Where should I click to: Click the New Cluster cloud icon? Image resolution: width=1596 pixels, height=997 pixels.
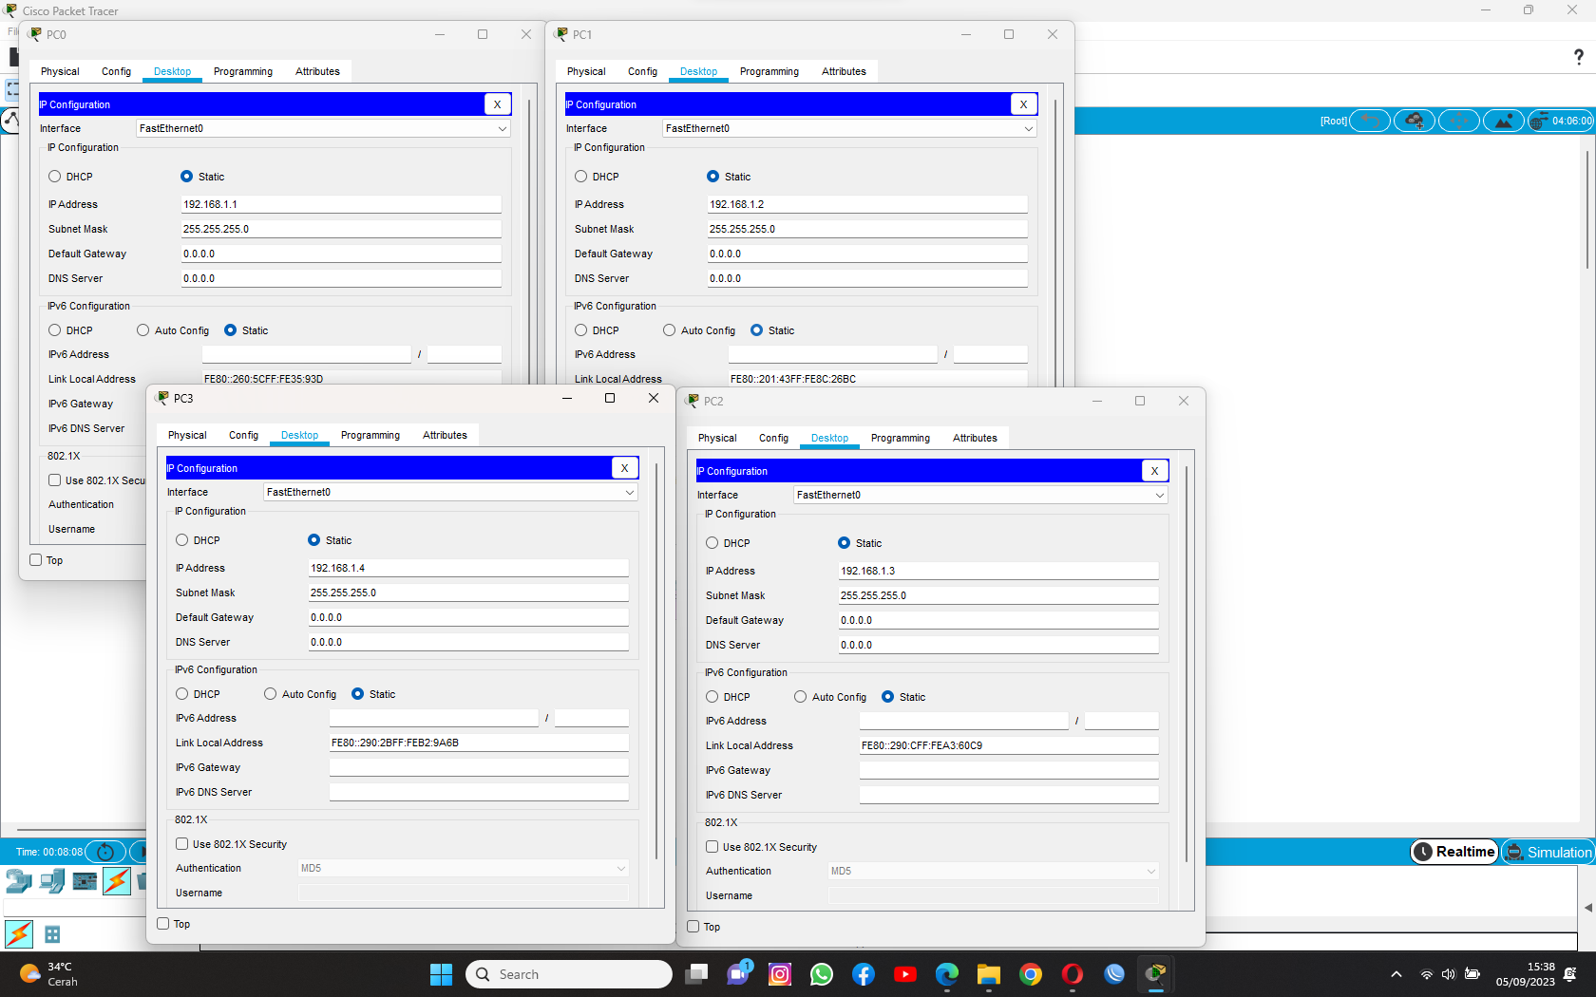coord(1415,121)
